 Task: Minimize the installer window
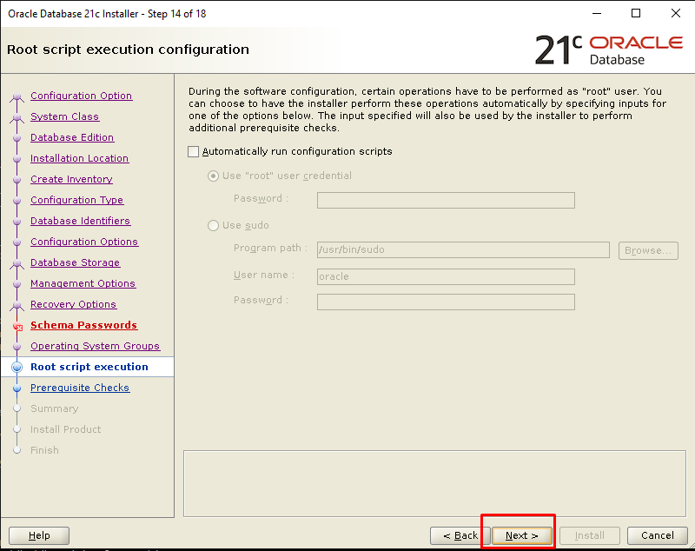pos(597,13)
